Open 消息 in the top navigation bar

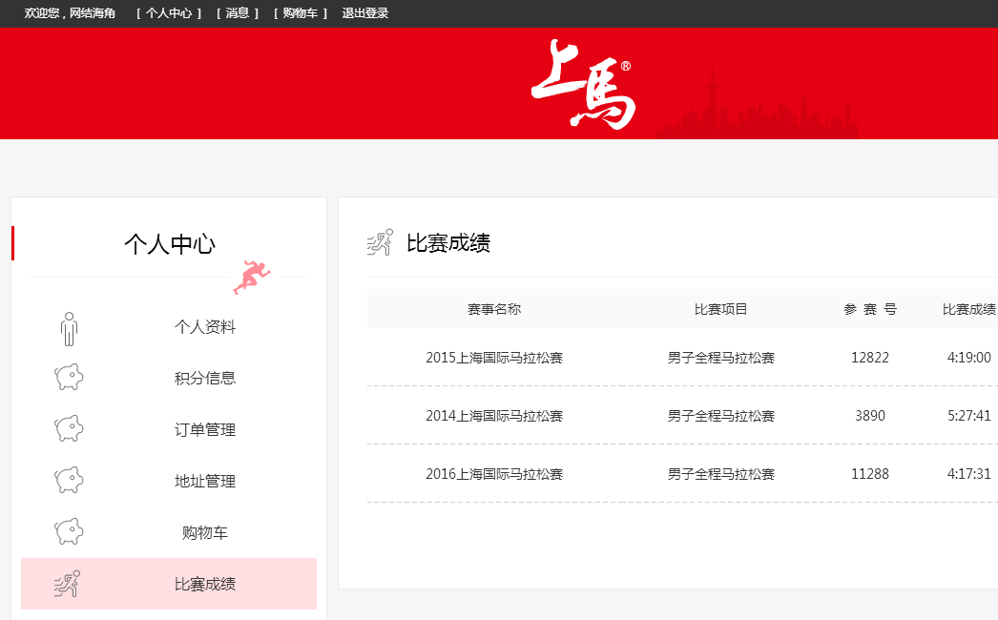tap(238, 13)
